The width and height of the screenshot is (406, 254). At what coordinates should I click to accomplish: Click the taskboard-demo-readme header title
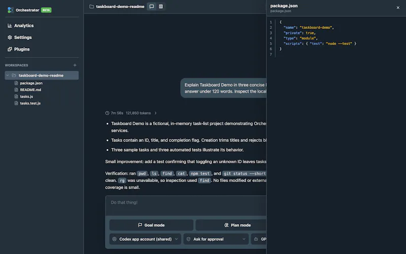pos(120,7)
